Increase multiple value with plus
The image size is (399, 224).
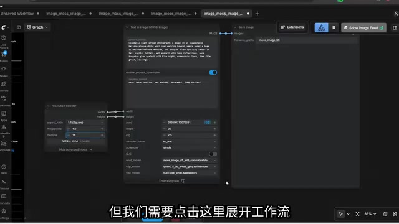[x=102, y=135]
